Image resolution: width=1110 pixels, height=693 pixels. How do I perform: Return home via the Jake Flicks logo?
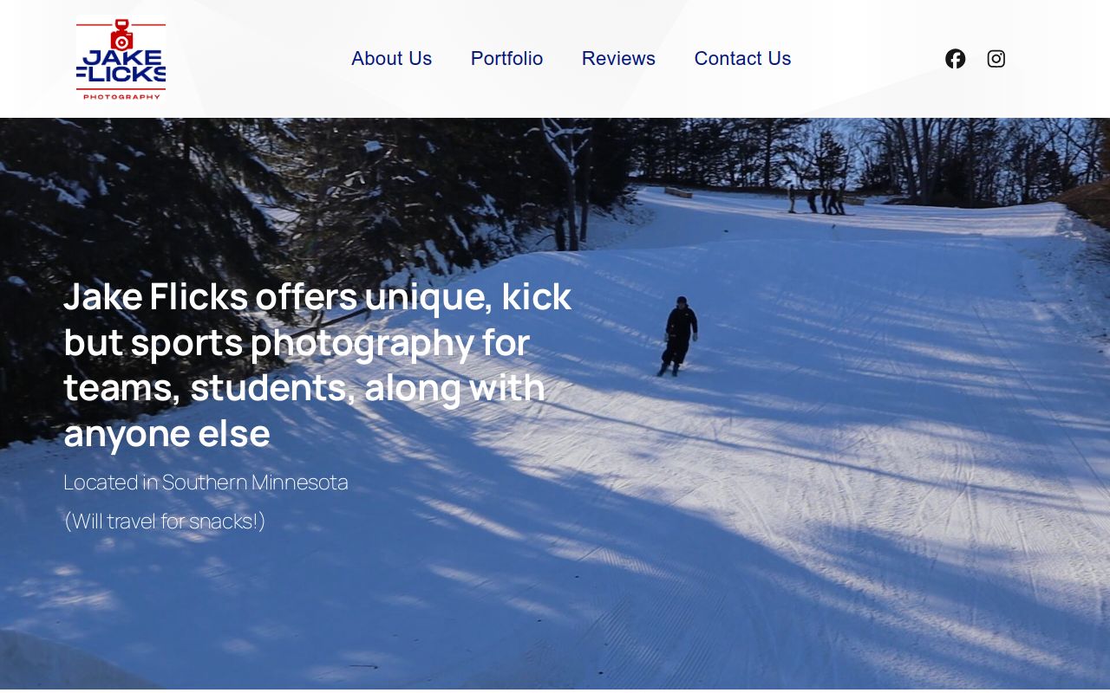[x=121, y=58]
